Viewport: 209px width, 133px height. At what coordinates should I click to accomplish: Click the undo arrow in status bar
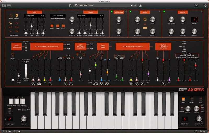(201, 131)
